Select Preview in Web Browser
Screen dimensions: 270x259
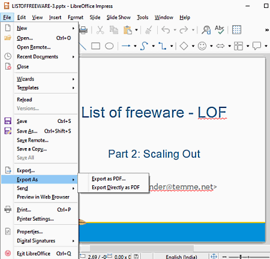tap(40, 197)
